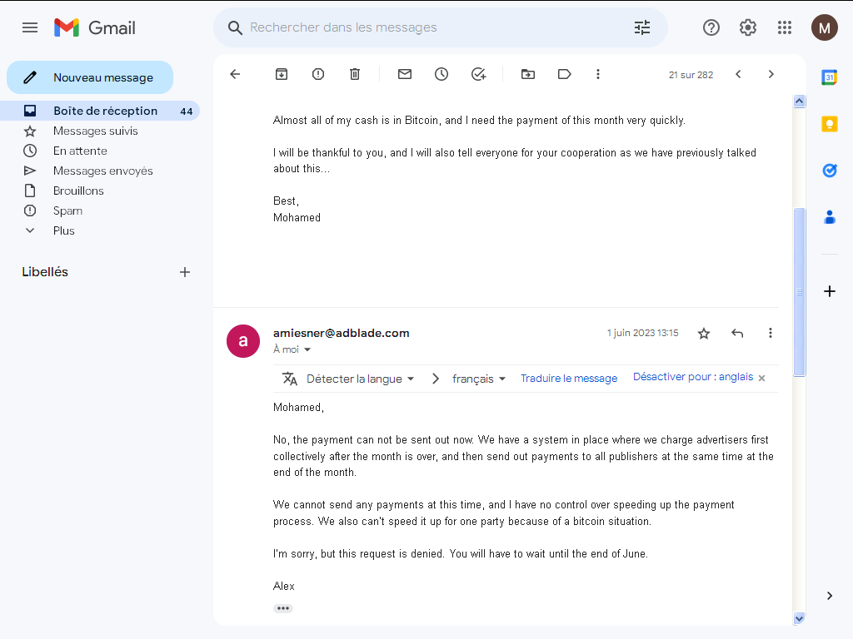
Task: Open the 'Détecter la langue' dropdown
Action: [x=360, y=379]
